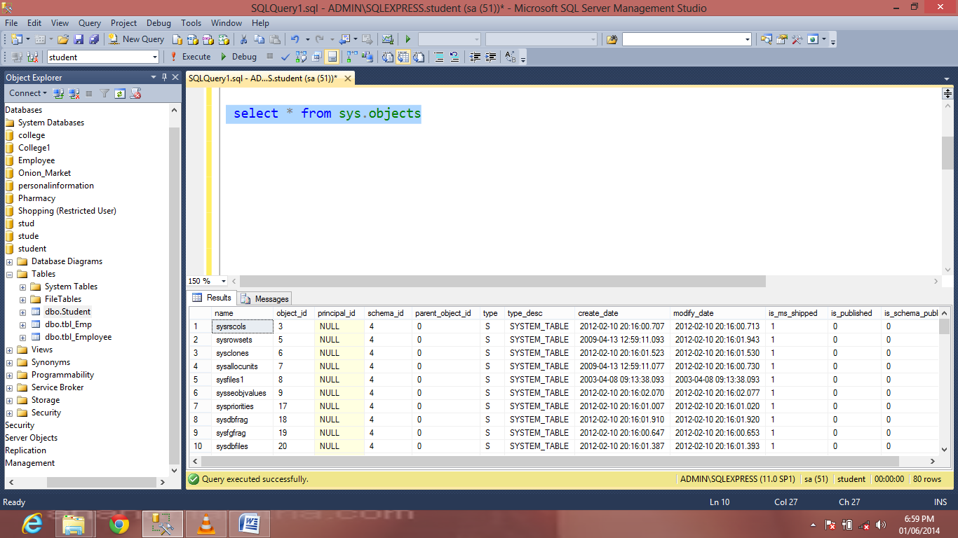
Task: Open the Object Explorer window position dropdown arrow
Action: coord(154,77)
